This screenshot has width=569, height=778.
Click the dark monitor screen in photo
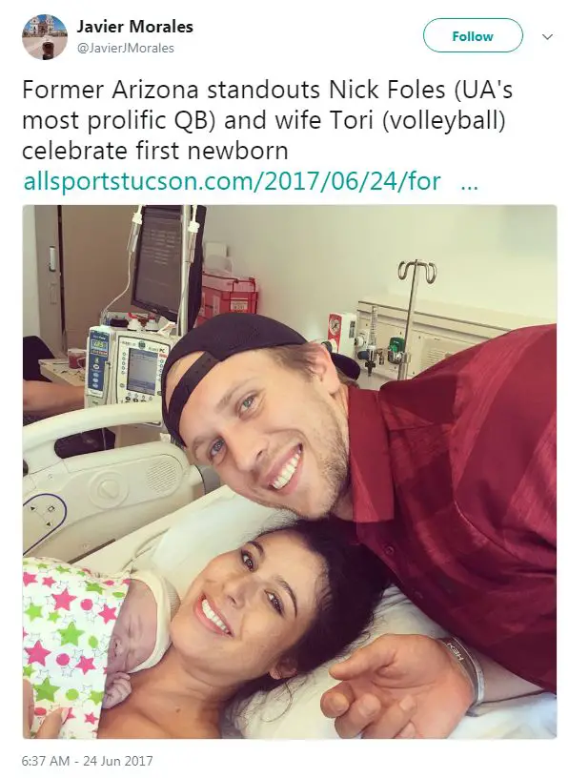(x=158, y=263)
